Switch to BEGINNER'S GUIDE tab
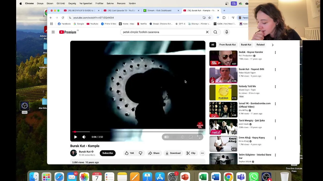 click(82, 11)
